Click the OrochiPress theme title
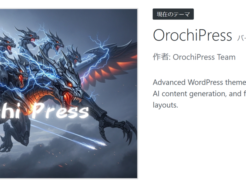This screenshot has height=185, width=246. [192, 35]
